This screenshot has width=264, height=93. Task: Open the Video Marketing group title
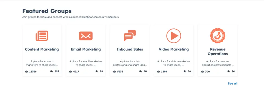click(x=174, y=49)
